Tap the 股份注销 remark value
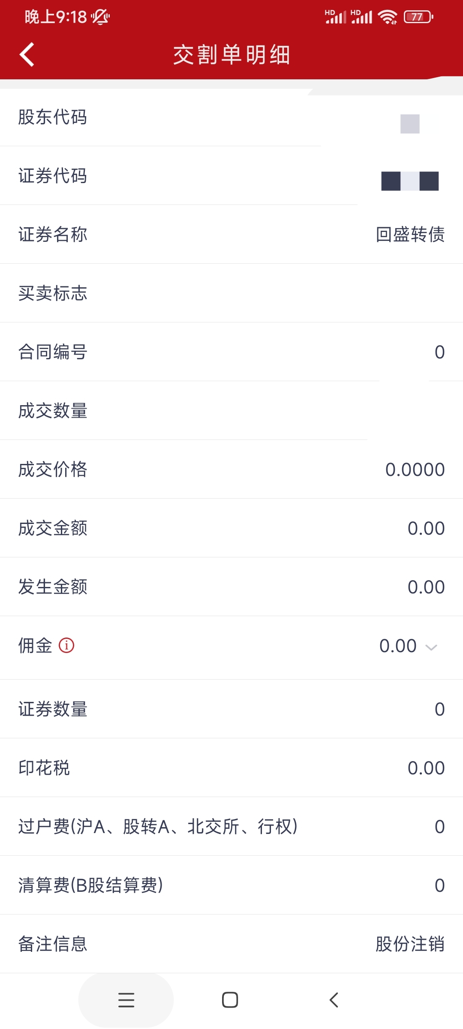The height and width of the screenshot is (1029, 463). click(x=410, y=944)
